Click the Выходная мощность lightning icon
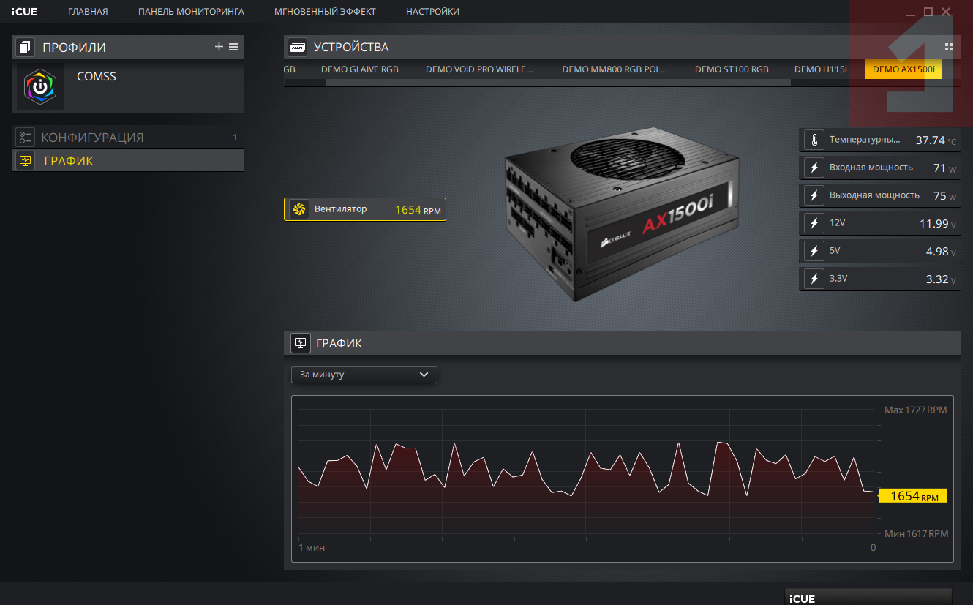973x605 pixels. coord(813,195)
